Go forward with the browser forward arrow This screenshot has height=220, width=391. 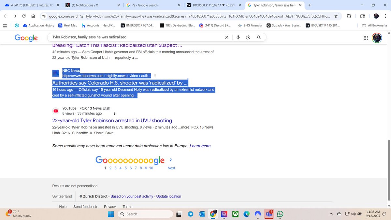[x=15, y=16]
